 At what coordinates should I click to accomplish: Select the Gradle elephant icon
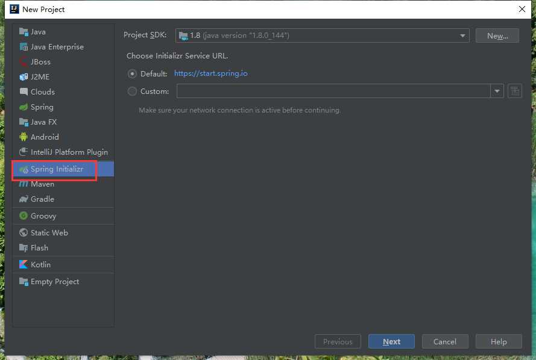pos(24,199)
